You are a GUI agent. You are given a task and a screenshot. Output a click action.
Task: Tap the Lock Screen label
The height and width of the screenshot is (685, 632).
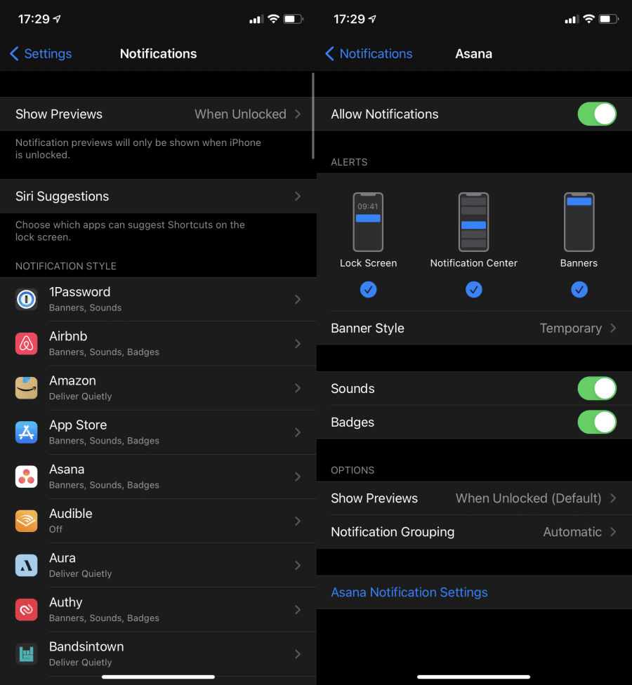point(369,263)
